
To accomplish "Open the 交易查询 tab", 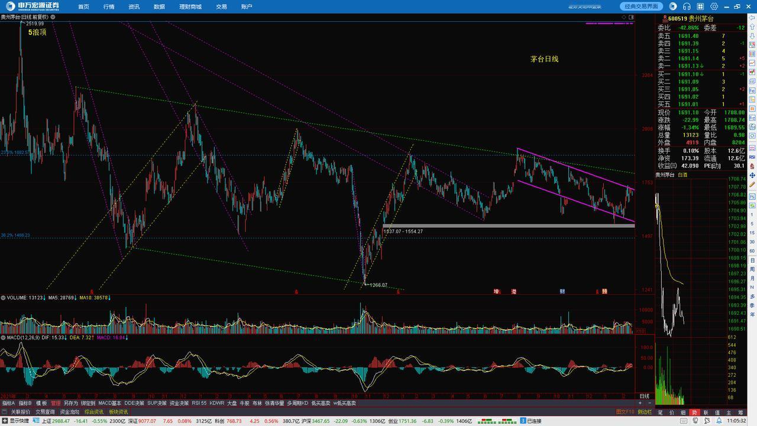I will click(45, 412).
